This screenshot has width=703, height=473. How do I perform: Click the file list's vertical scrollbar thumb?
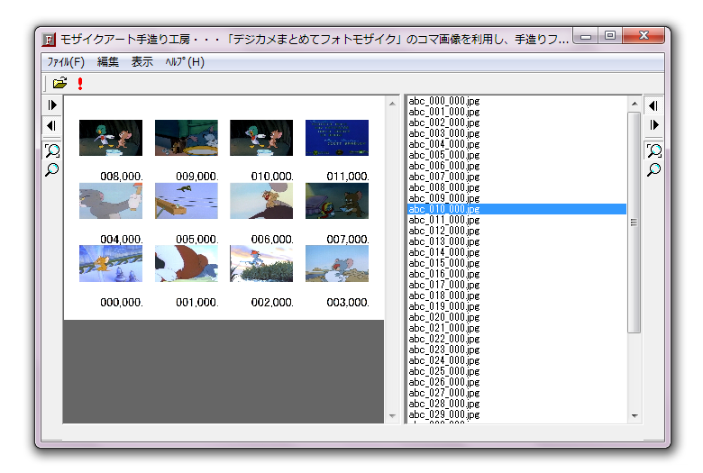click(634, 223)
